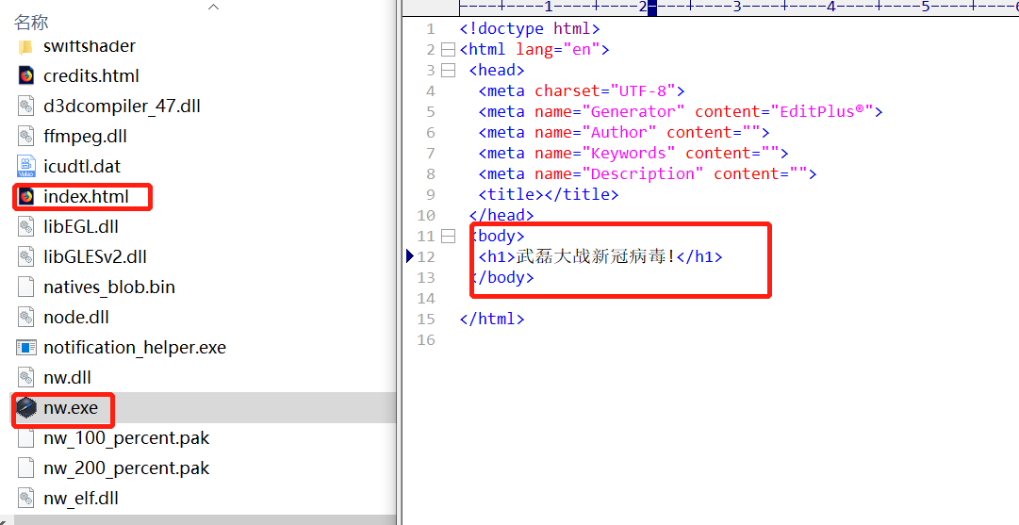This screenshot has width=1019, height=525.
Task: Click the index.html Firefox file icon
Action: (x=26, y=196)
